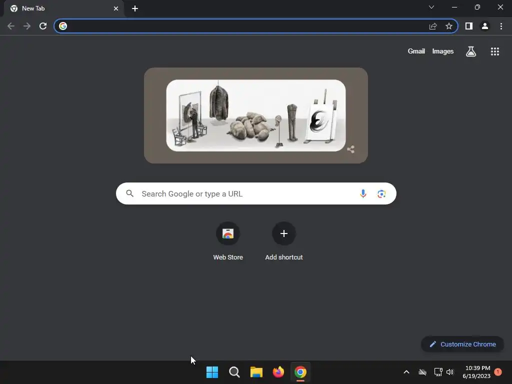The width and height of the screenshot is (512, 384).
Task: Close the New Tab tab
Action: click(116, 8)
